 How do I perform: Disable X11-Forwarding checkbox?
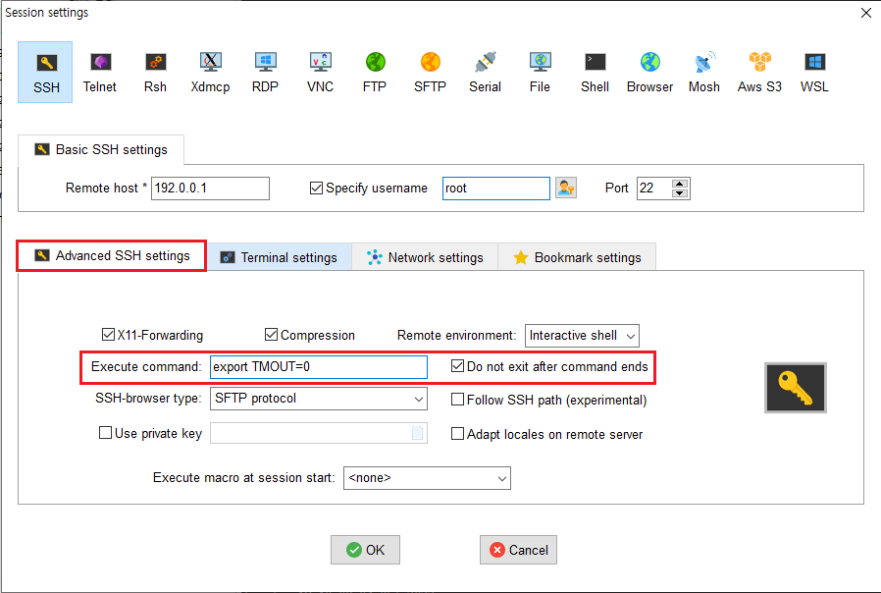tap(108, 335)
